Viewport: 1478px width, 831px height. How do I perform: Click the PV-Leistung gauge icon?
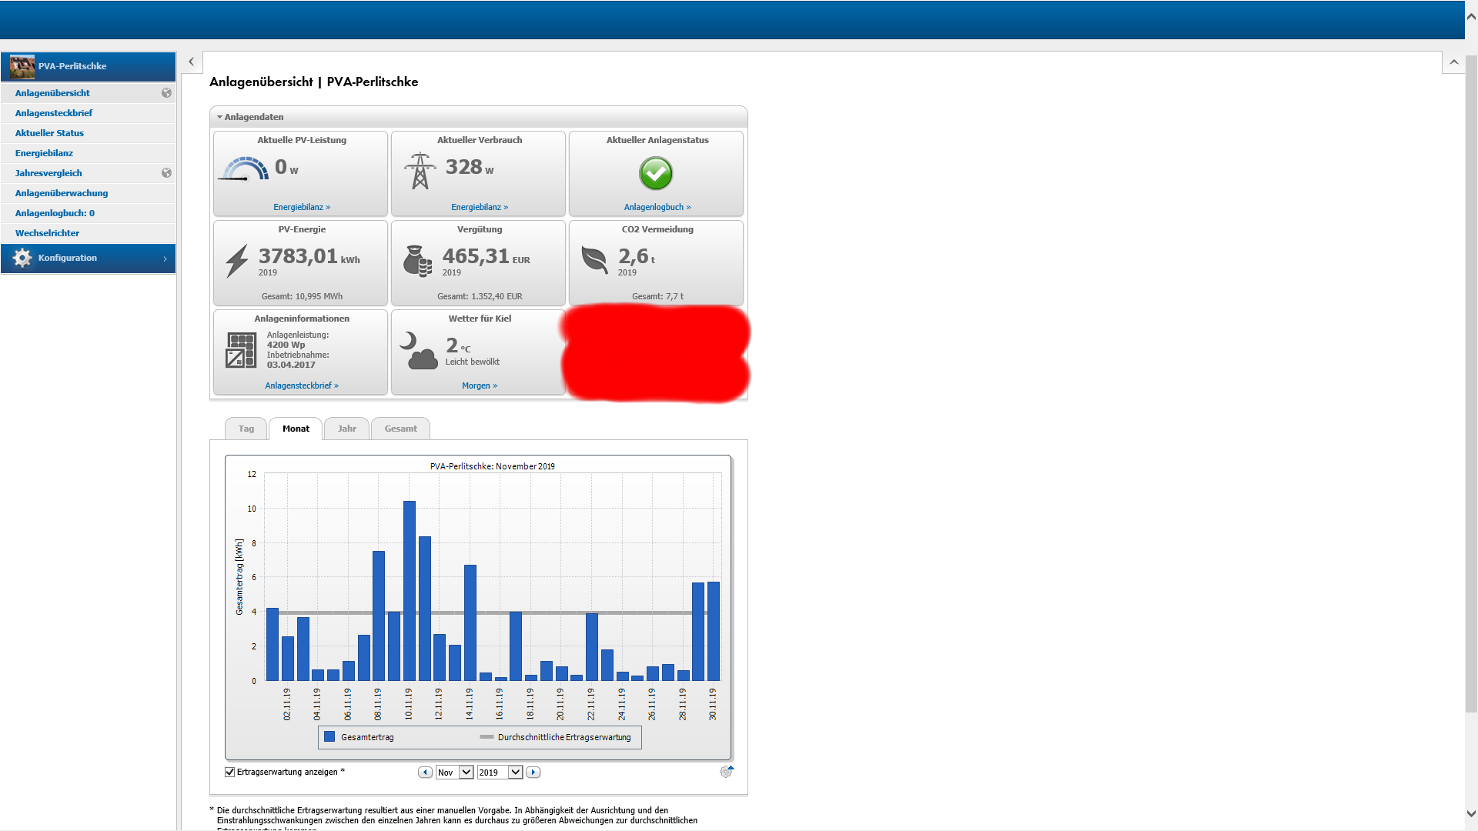pos(246,170)
